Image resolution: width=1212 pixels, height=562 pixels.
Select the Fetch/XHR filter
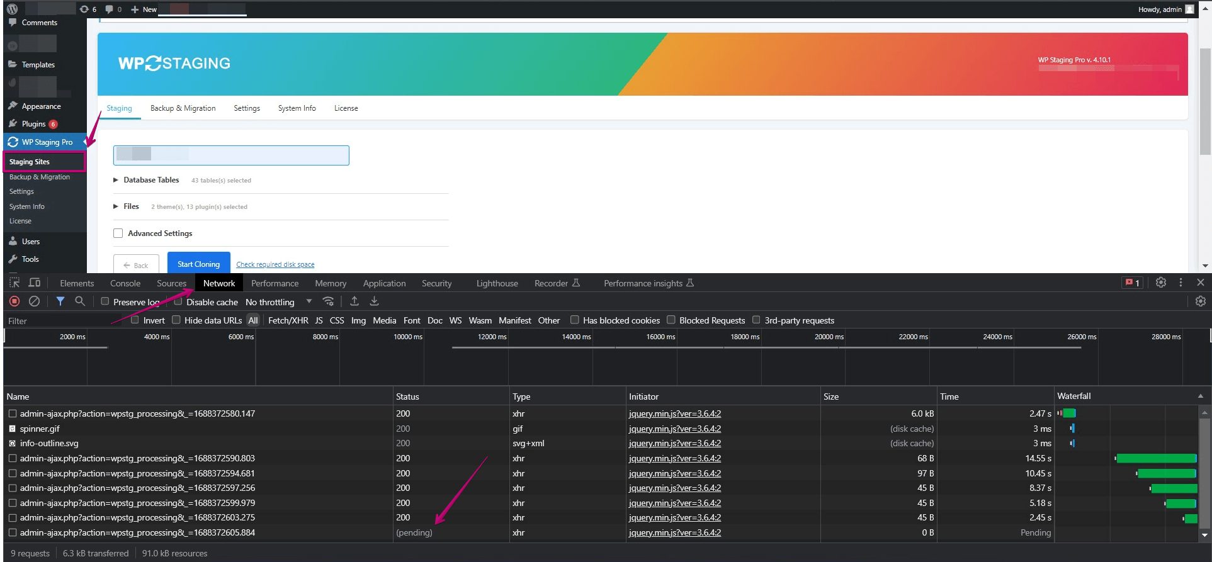pyautogui.click(x=288, y=320)
